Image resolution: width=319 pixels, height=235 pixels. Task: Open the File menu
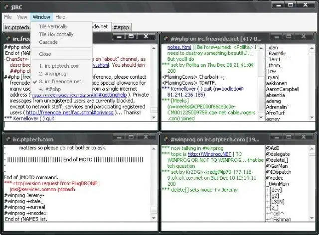point(8,17)
